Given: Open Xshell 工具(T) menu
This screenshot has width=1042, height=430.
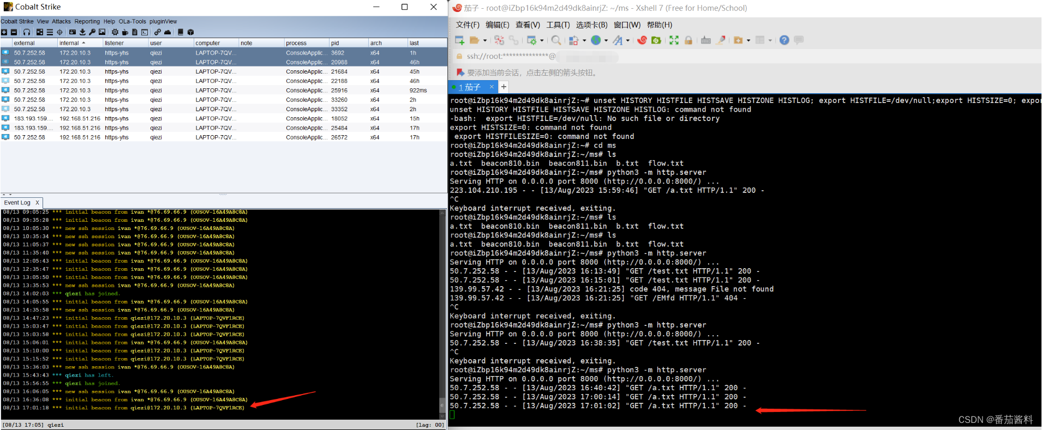Looking at the screenshot, I should [x=558, y=25].
